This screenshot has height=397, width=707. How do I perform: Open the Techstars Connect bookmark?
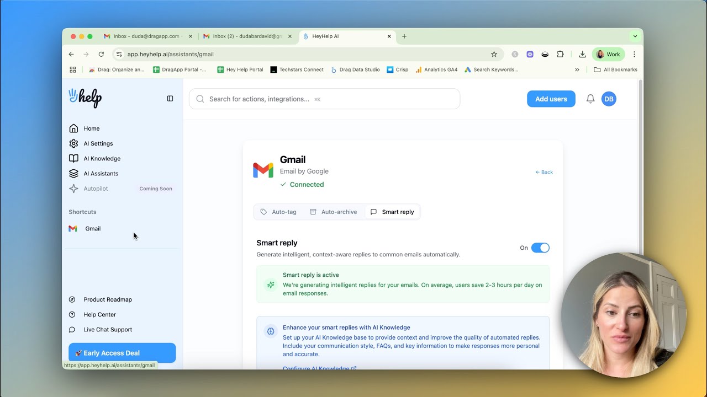coord(297,69)
